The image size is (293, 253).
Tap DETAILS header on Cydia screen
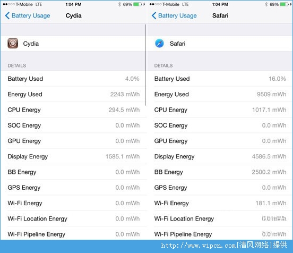coord(17,66)
